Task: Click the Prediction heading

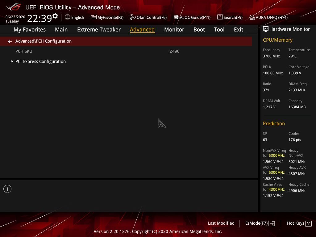Action: click(274, 123)
